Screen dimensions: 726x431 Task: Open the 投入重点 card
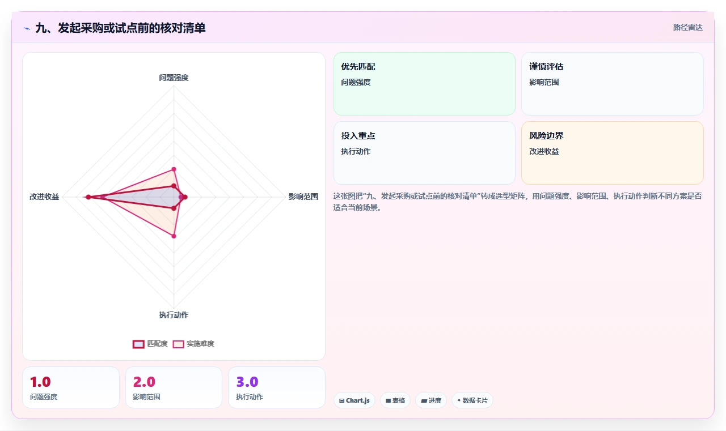pos(424,153)
